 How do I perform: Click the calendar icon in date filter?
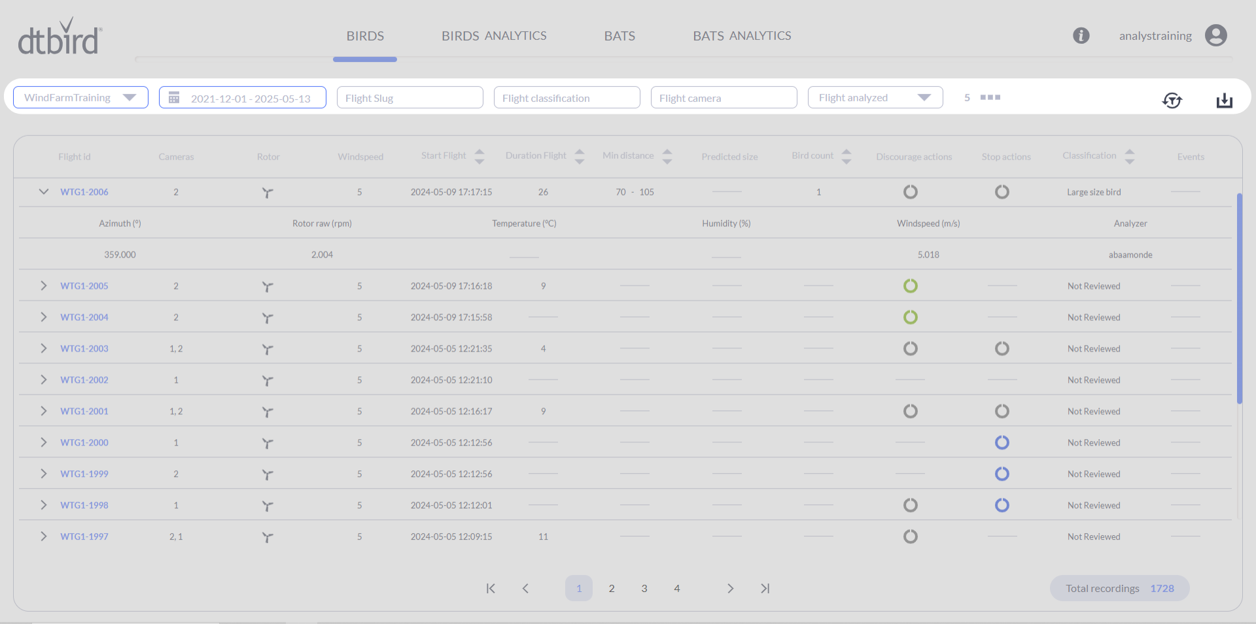click(x=174, y=98)
